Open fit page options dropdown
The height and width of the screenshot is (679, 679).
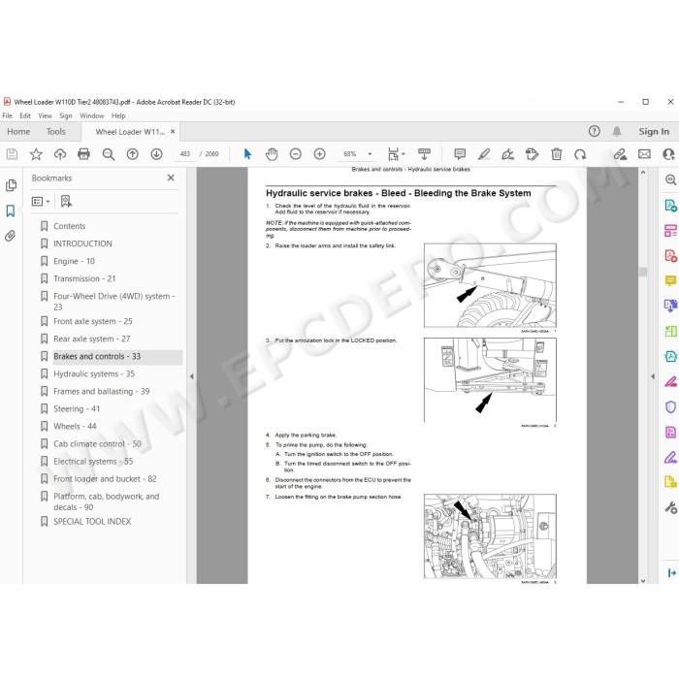click(x=396, y=153)
